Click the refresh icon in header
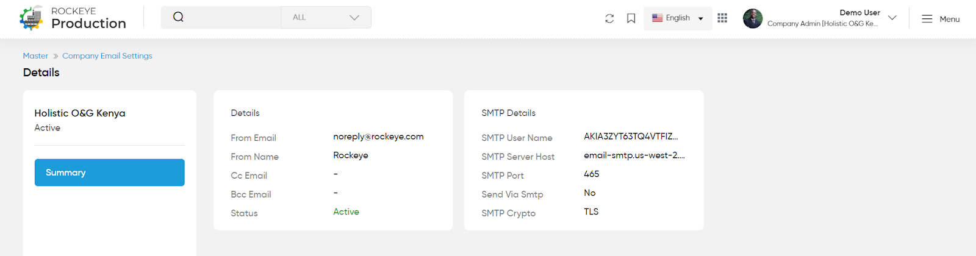976x256 pixels. coord(609,18)
